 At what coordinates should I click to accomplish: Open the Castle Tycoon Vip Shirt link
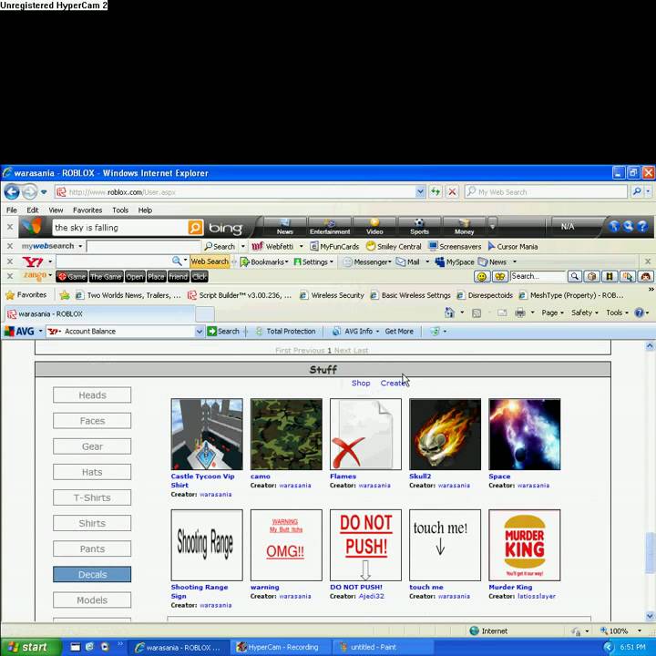pos(202,481)
